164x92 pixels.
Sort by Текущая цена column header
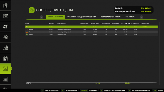[84, 24]
